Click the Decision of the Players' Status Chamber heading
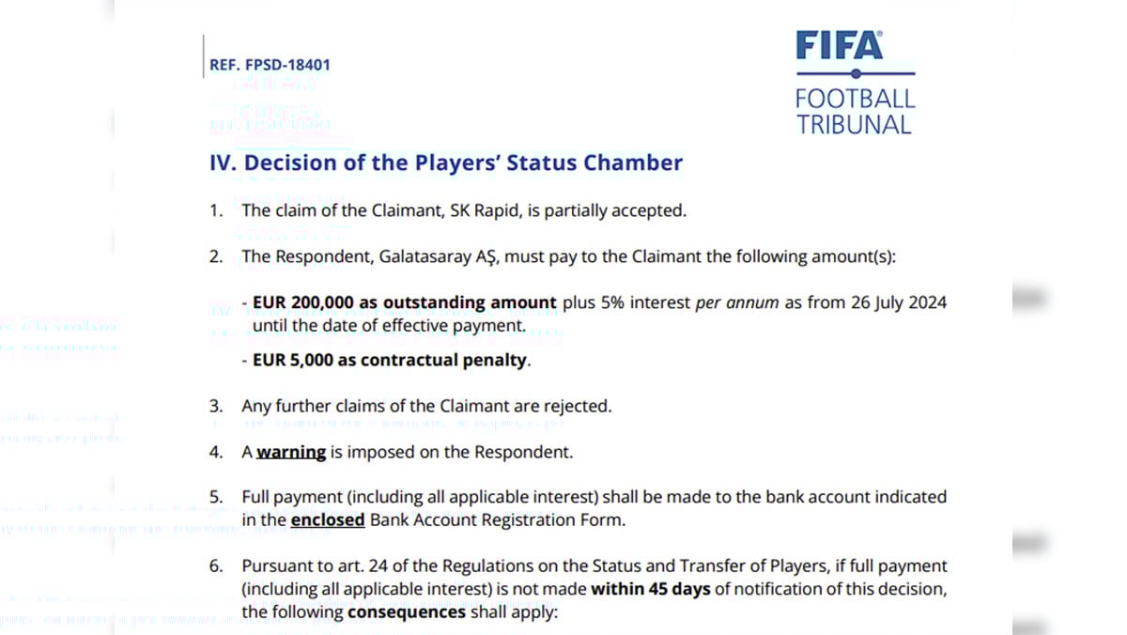This screenshot has width=1127, height=635. (446, 163)
